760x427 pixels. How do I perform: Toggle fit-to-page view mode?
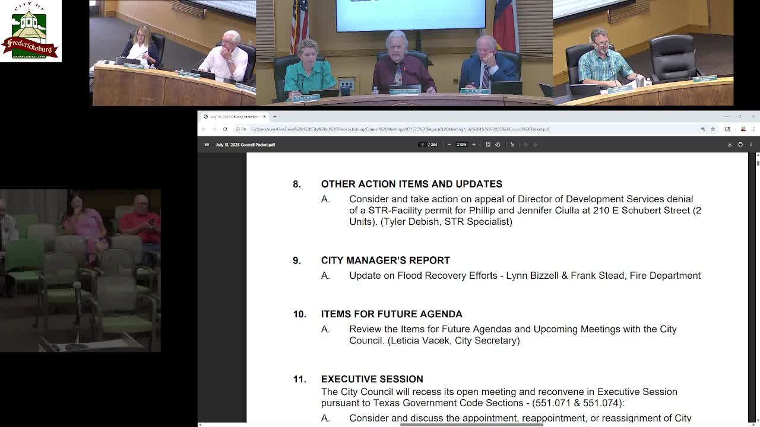(x=487, y=144)
